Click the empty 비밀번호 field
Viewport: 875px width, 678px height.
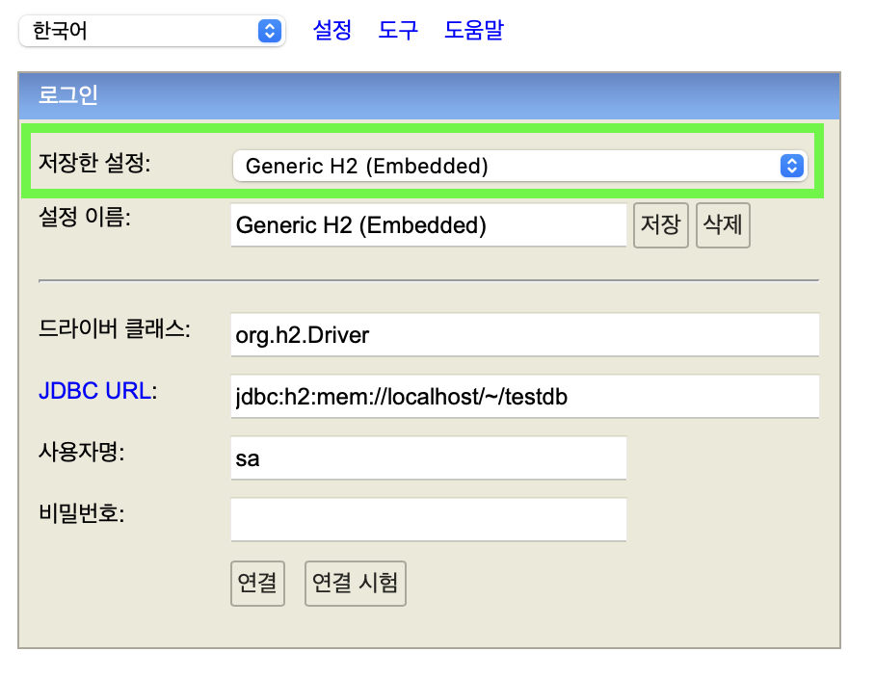click(429, 520)
